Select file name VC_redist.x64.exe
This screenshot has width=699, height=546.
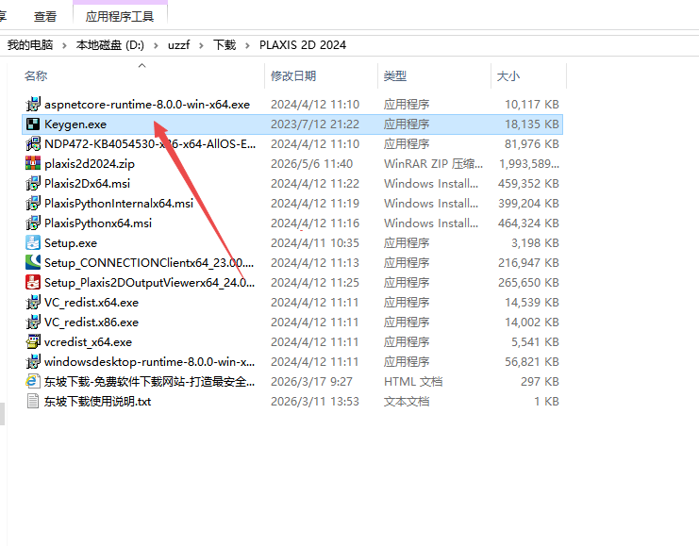92,302
